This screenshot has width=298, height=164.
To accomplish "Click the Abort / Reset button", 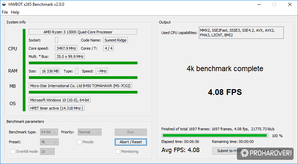I will point(131,142).
